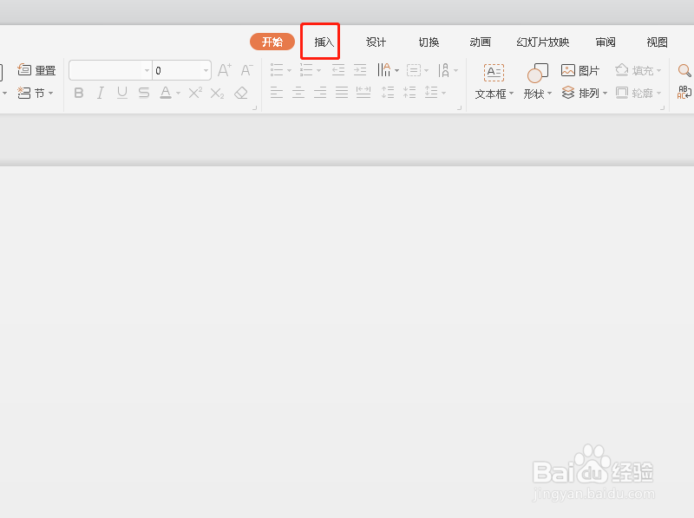Toggle italic text formatting

(x=101, y=93)
